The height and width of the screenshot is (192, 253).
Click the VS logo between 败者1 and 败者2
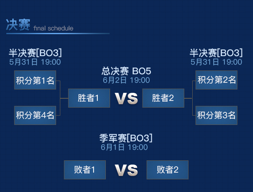(x=126, y=170)
